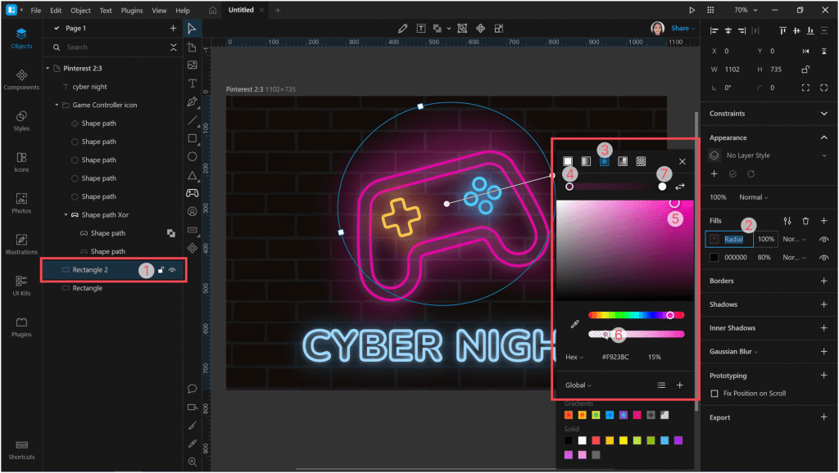
Task: Switch to pattern fill type
Action: (x=641, y=161)
